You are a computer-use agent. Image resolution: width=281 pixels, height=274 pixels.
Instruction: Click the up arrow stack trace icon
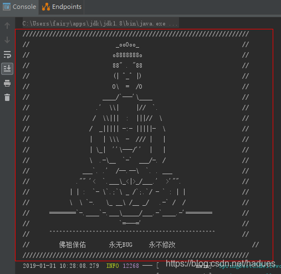tap(7, 26)
